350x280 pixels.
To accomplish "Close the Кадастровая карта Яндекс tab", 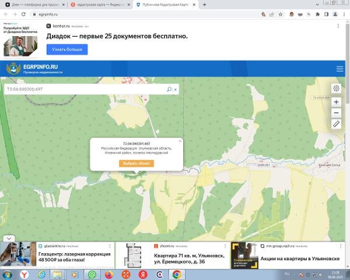I will click(x=128, y=5).
